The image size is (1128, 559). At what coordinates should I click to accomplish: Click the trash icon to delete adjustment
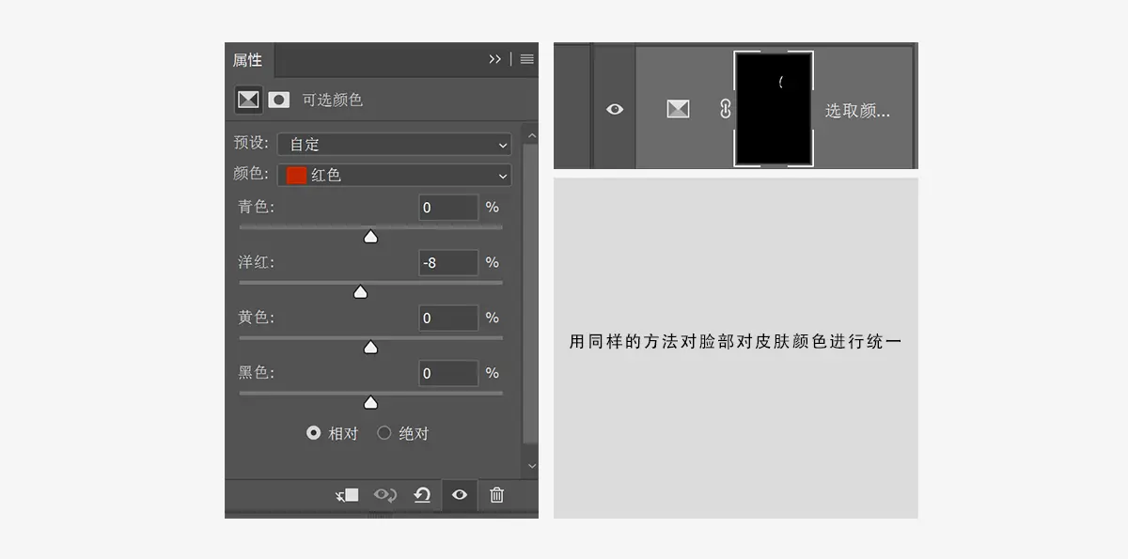pos(497,495)
